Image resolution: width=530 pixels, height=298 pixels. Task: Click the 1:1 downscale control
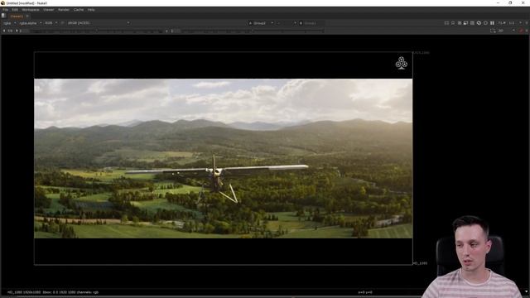(512, 23)
